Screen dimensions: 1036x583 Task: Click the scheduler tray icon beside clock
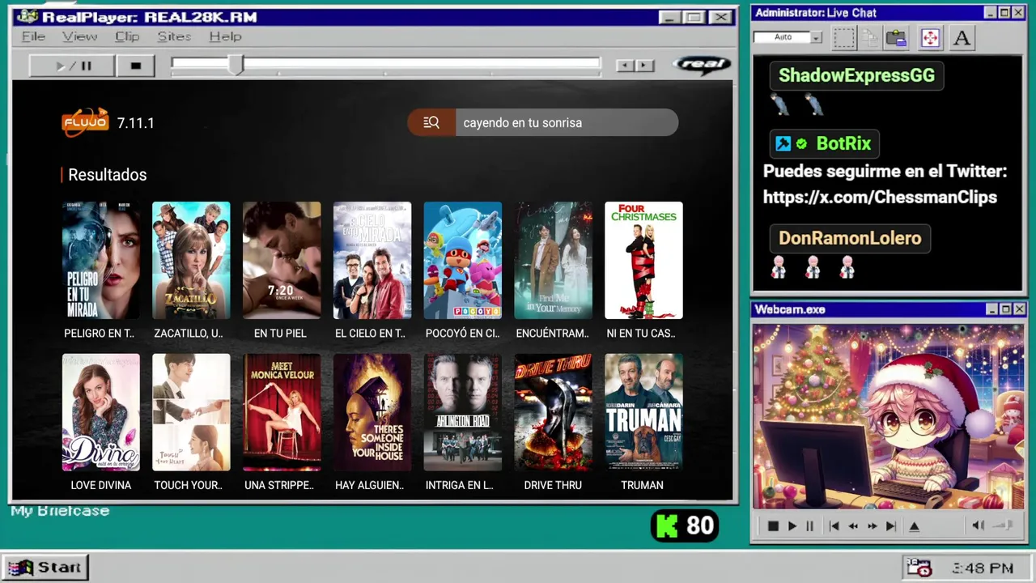[919, 568]
